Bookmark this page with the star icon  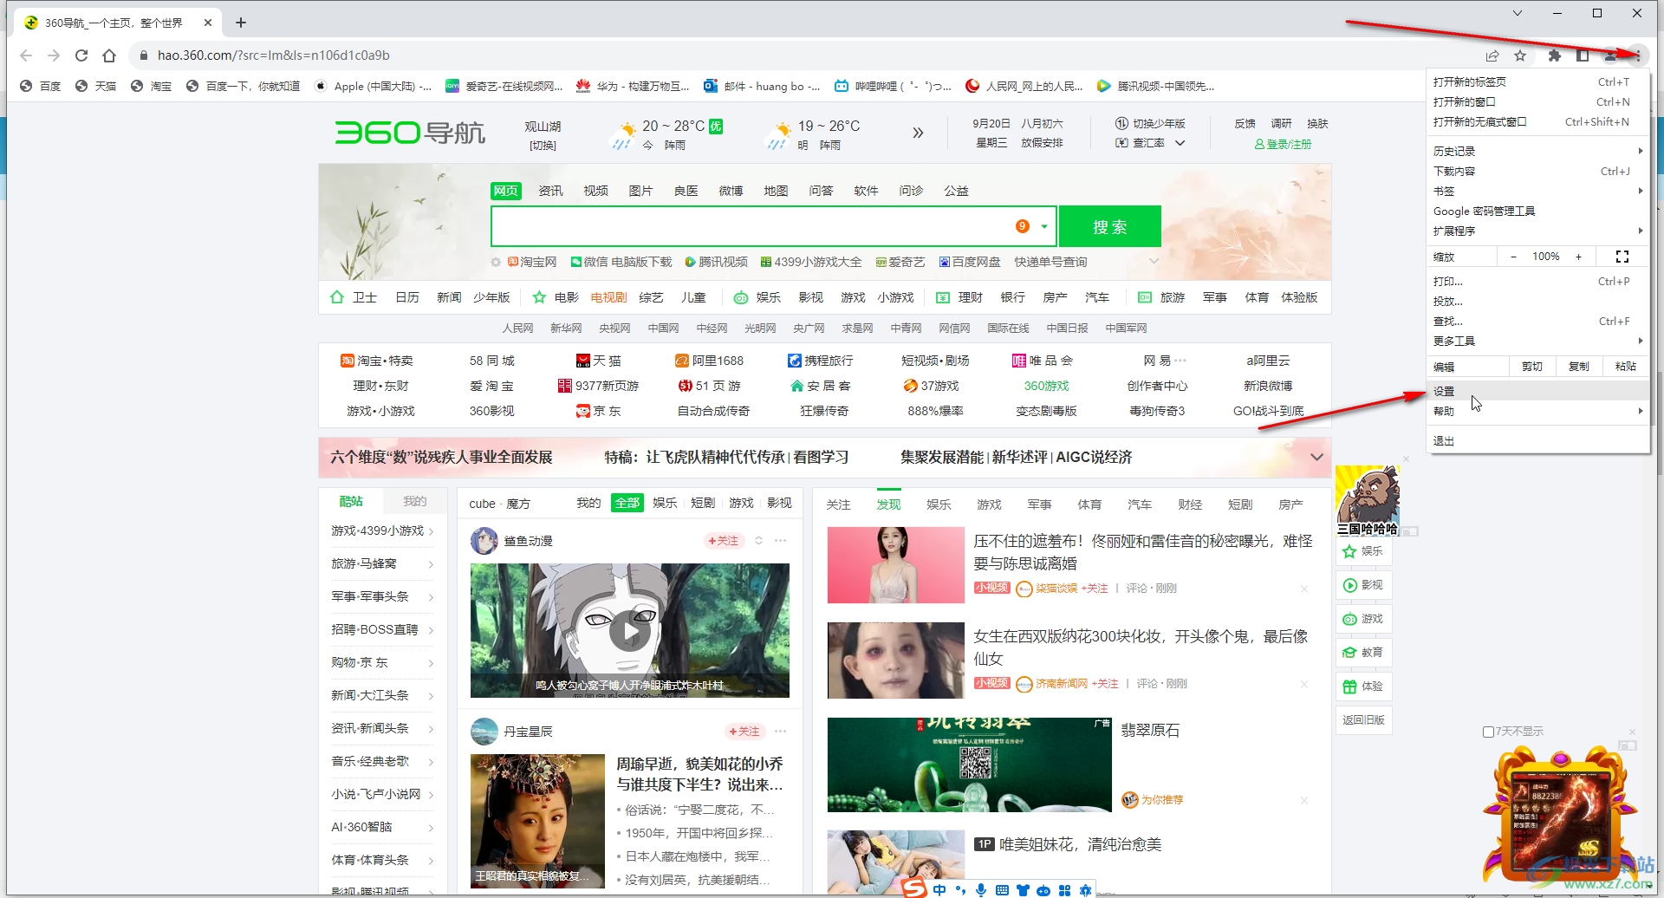coord(1520,55)
